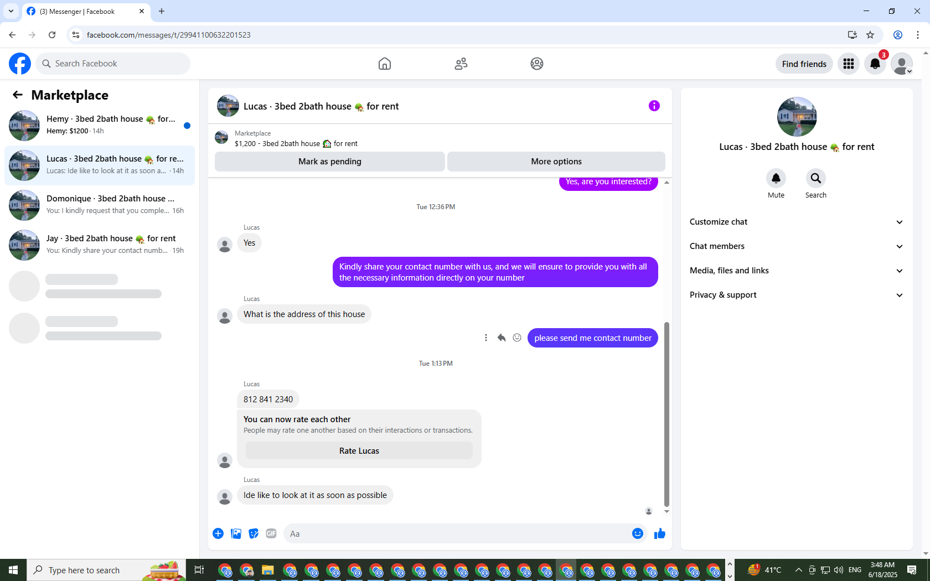Expand the Chat members section
This screenshot has width=930, height=581.
[x=797, y=246]
